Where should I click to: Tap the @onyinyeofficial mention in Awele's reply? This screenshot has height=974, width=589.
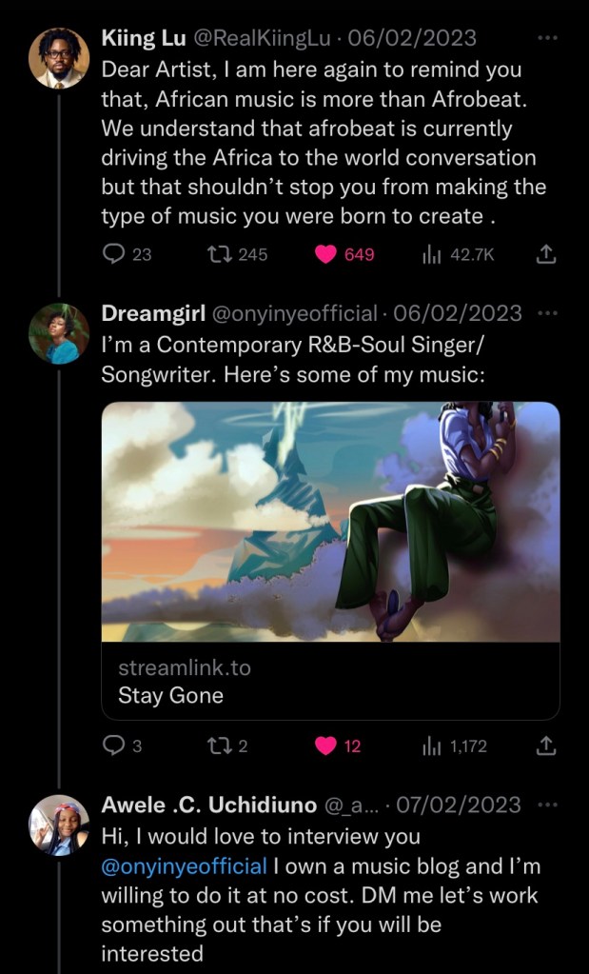pyautogui.click(x=184, y=865)
